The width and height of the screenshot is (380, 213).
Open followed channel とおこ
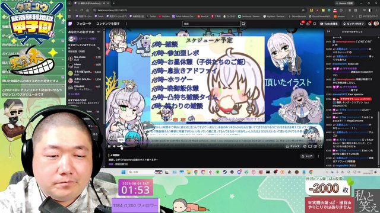pos(84,80)
